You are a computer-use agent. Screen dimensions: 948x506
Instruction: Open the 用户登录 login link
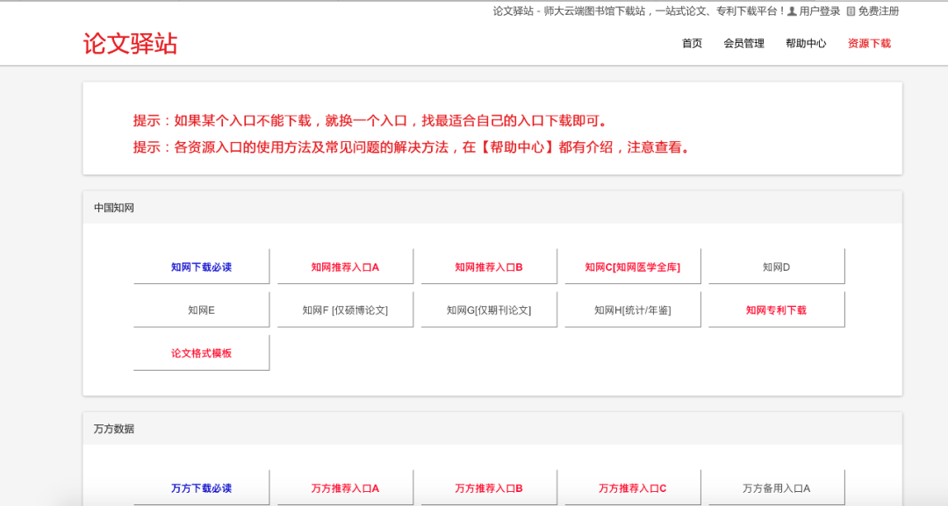coord(819,11)
